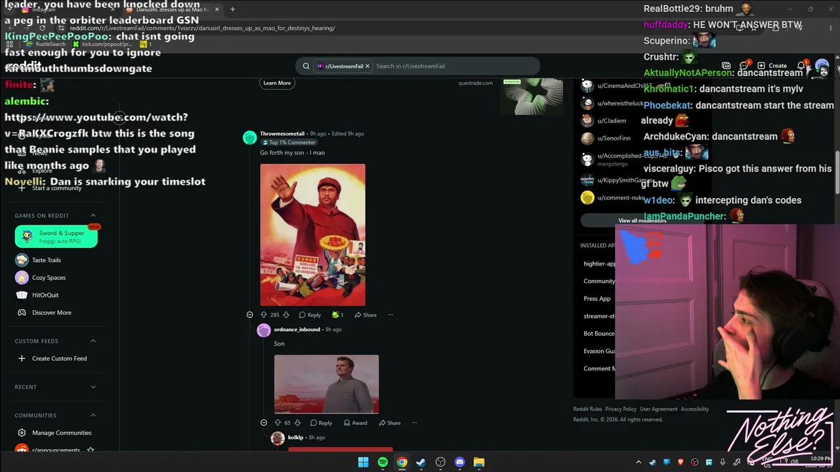Image resolution: width=840 pixels, height=472 pixels.
Task: Click Discover More games
Action: tap(51, 313)
